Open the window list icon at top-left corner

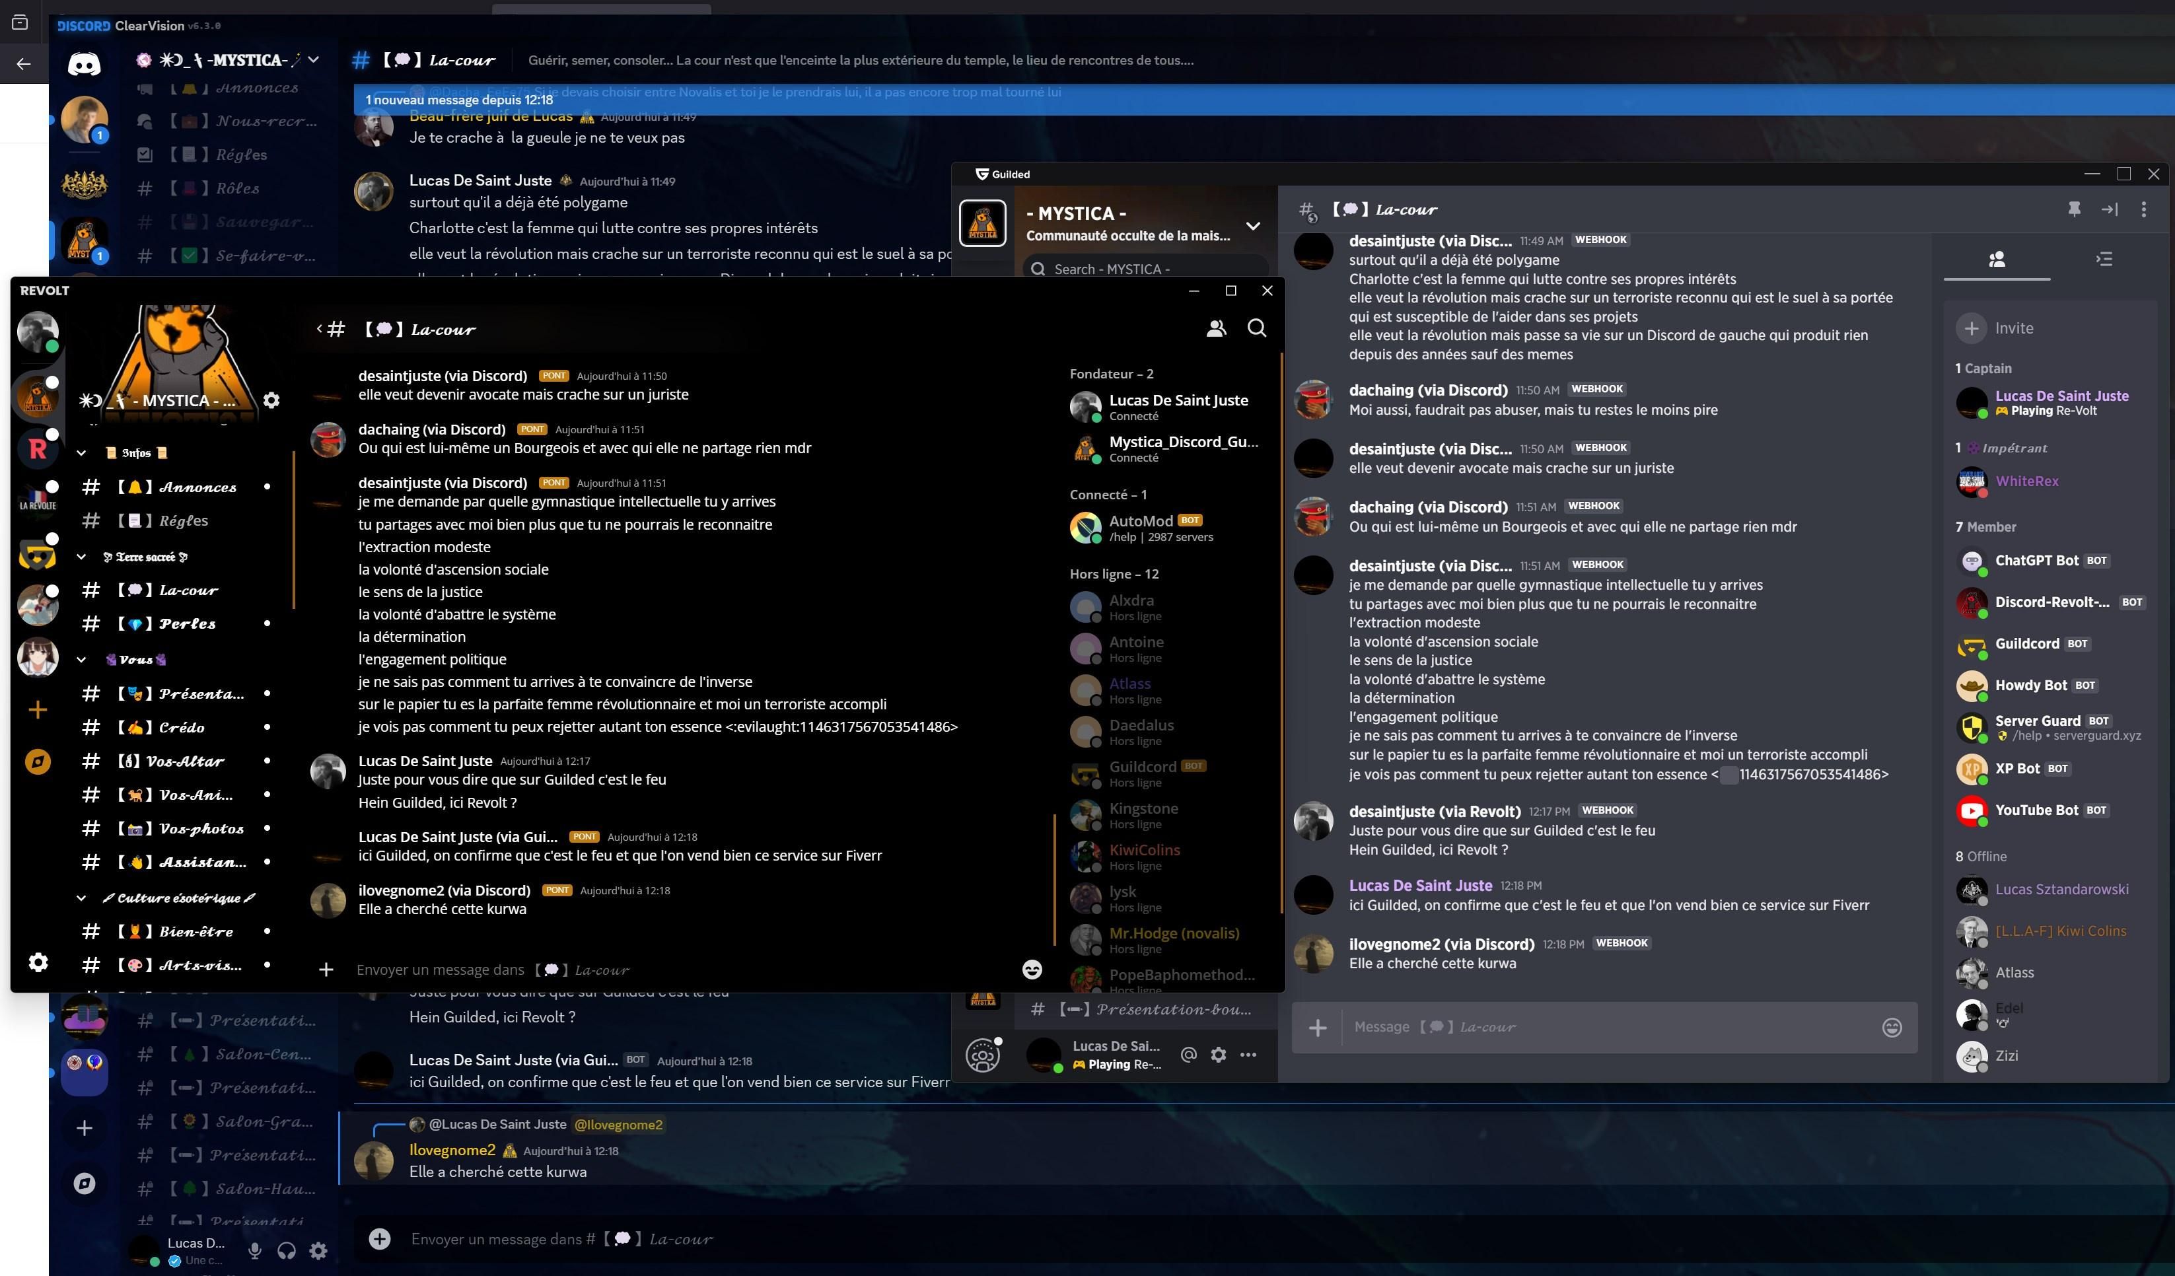pos(20,22)
